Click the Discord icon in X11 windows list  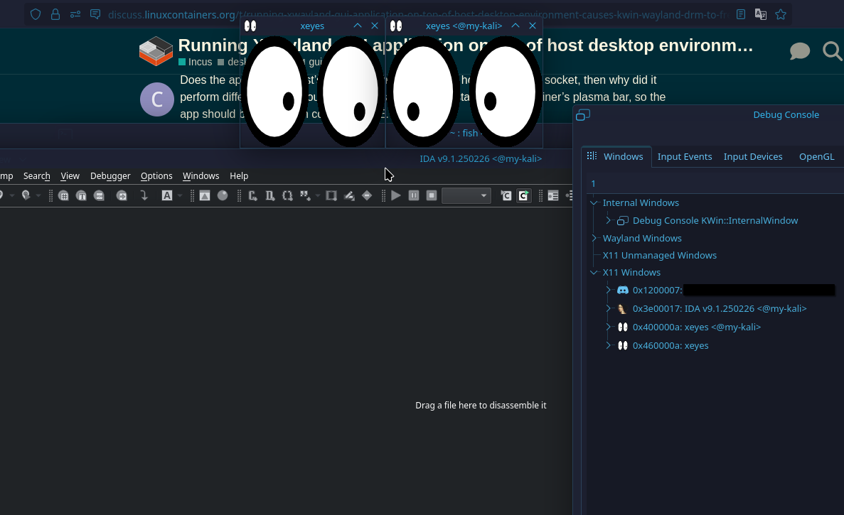coord(623,291)
